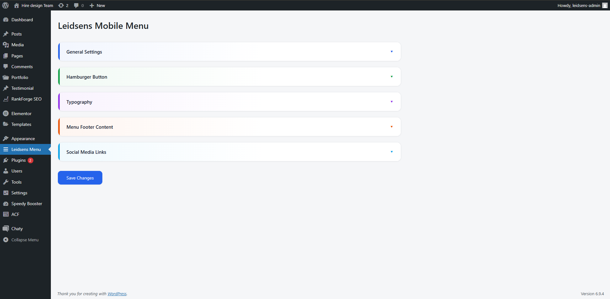Expand the Menu Footer Content section

[229, 127]
